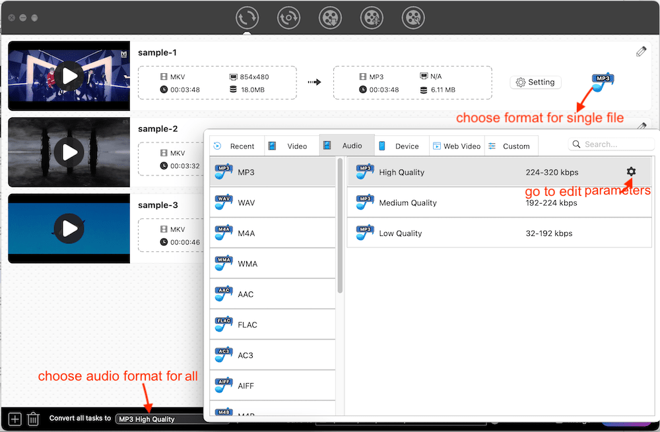
Task: Play the sample-3 video thumbnail
Action: point(69,228)
